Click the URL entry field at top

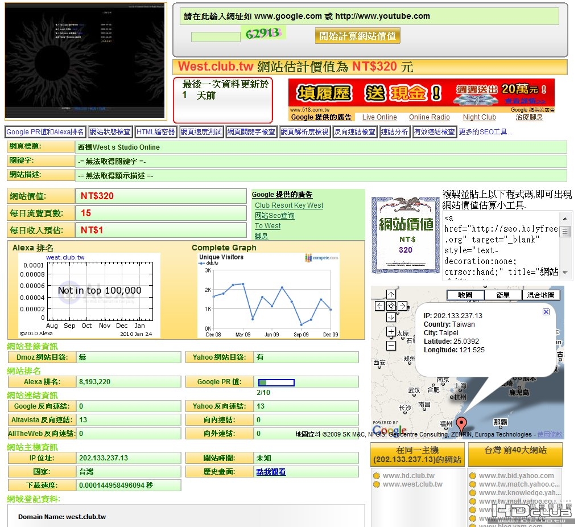(x=369, y=17)
